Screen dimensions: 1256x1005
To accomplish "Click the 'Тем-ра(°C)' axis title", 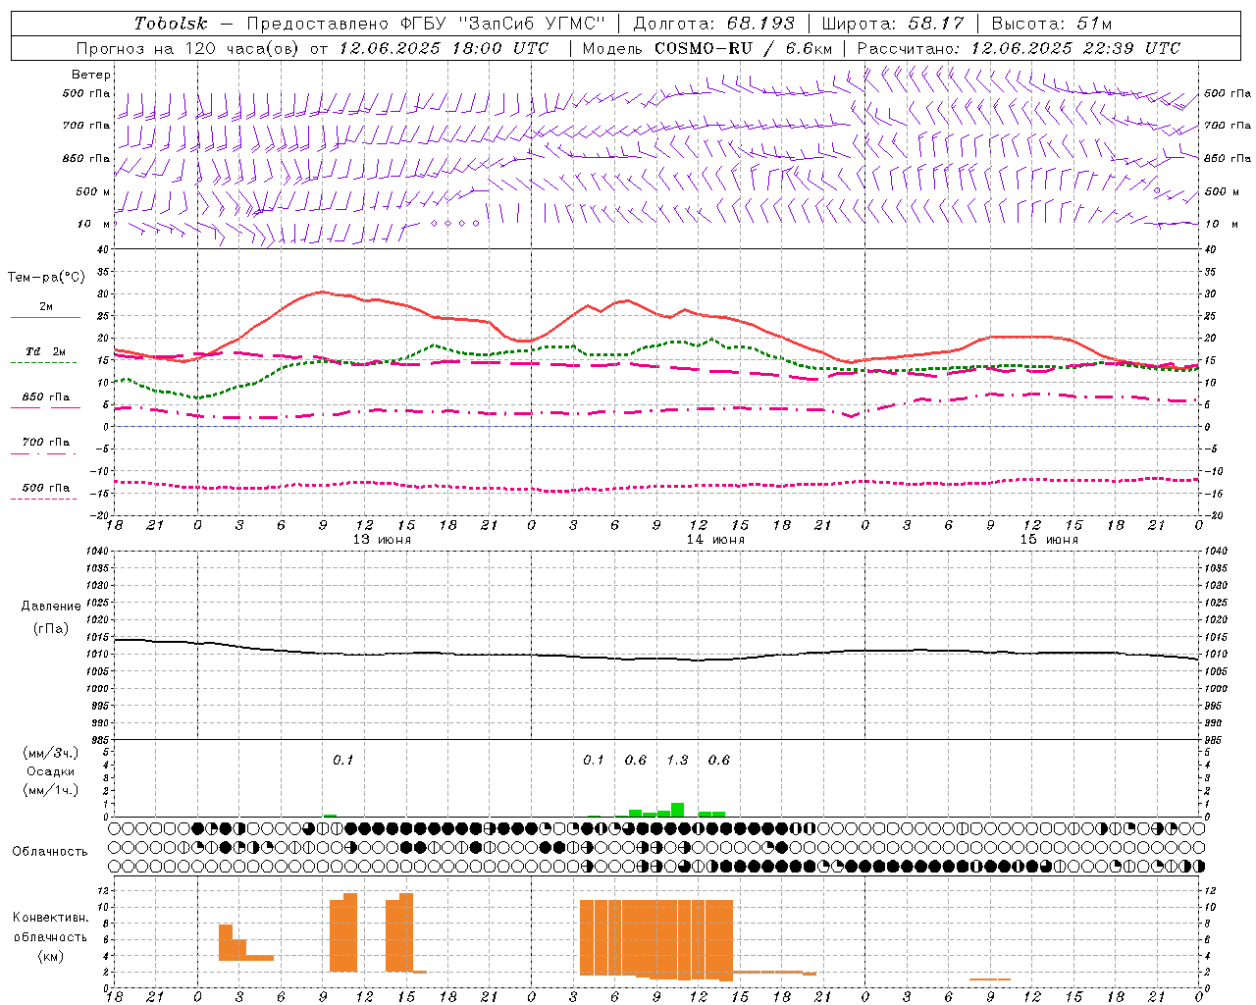I will pyautogui.click(x=46, y=278).
